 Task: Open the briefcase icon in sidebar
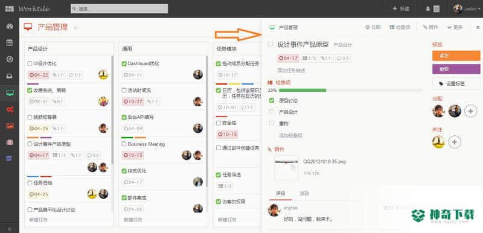pos(10,142)
